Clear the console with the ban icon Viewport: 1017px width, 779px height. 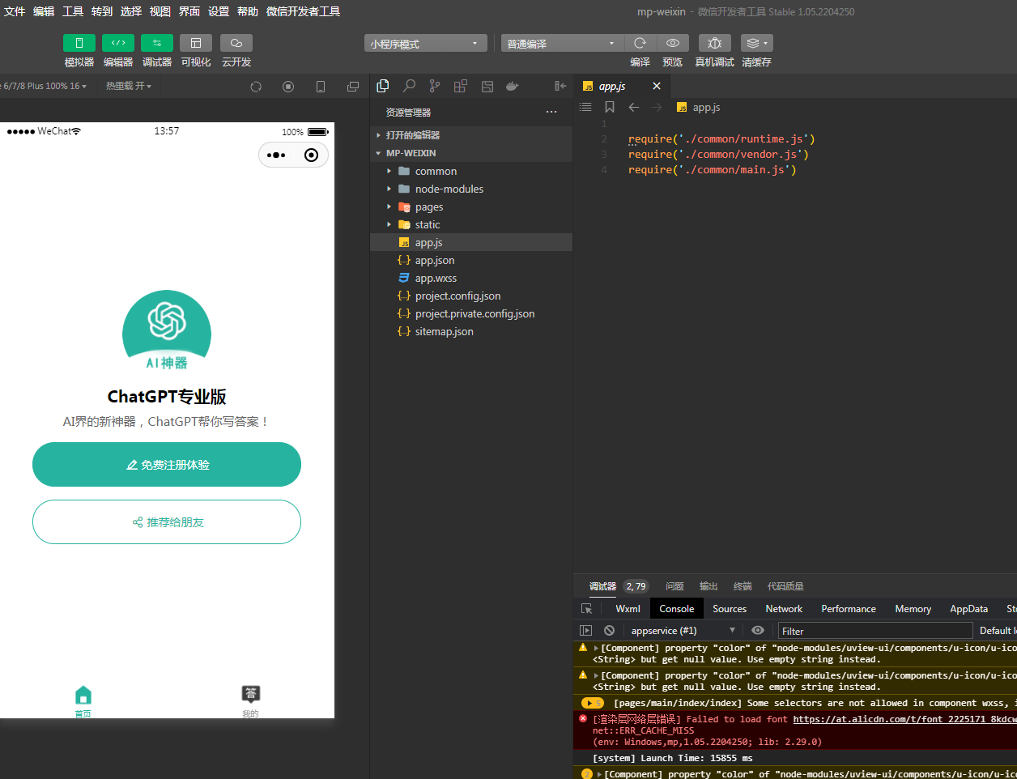click(609, 631)
